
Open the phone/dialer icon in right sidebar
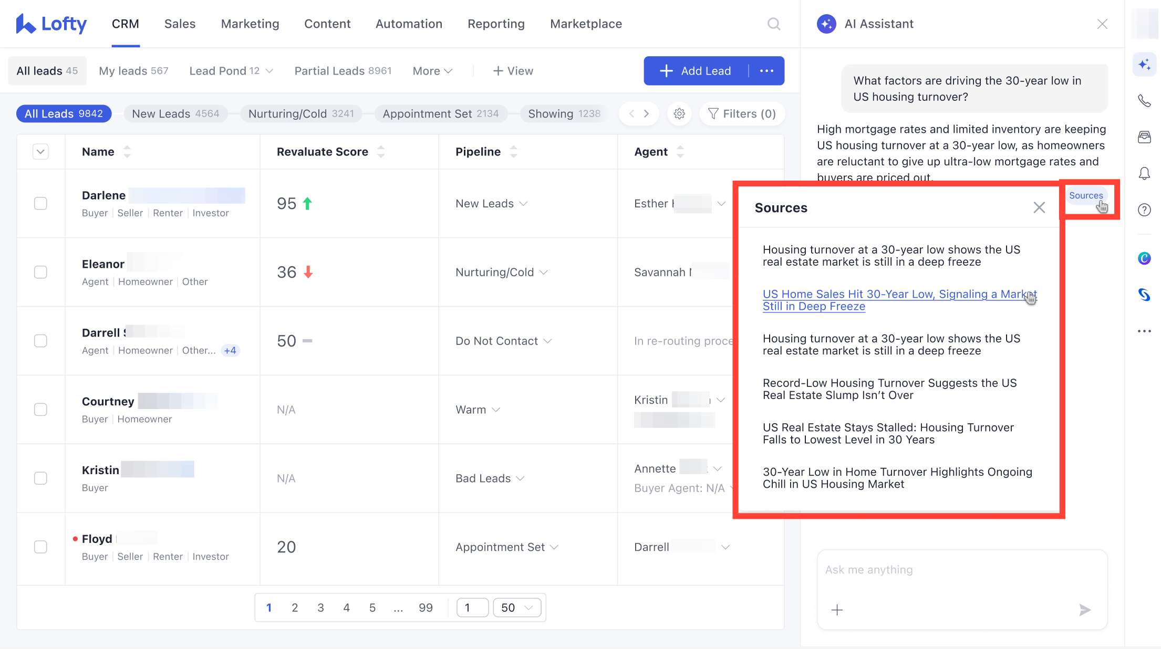click(1144, 100)
